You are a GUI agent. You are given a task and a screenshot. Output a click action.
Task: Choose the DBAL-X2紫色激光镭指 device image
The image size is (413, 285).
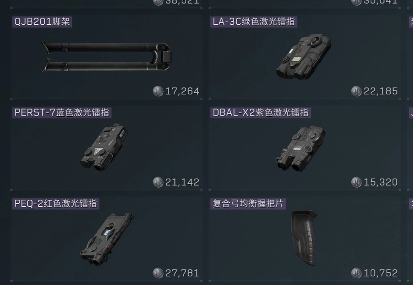[301, 148]
